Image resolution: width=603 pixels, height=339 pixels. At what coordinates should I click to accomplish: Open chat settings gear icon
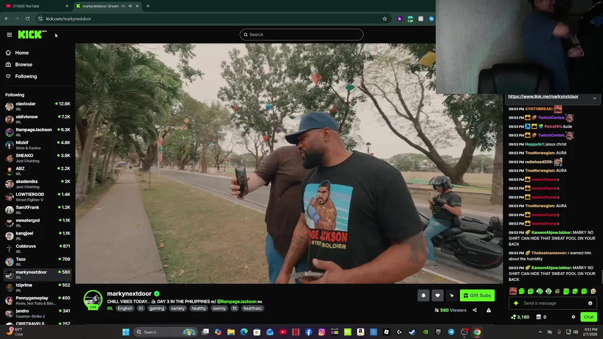[573, 317]
